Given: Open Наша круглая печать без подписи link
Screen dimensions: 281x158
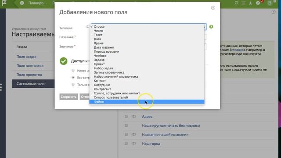Looking at the screenshot, I should (x=171, y=126).
